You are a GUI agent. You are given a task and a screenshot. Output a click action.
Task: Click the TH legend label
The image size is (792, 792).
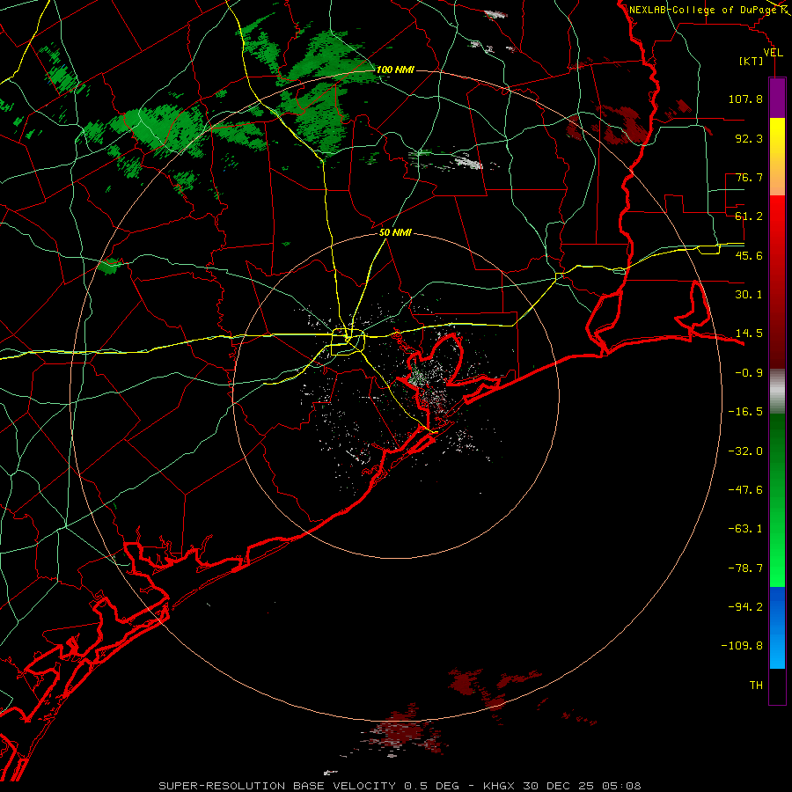tap(756, 686)
